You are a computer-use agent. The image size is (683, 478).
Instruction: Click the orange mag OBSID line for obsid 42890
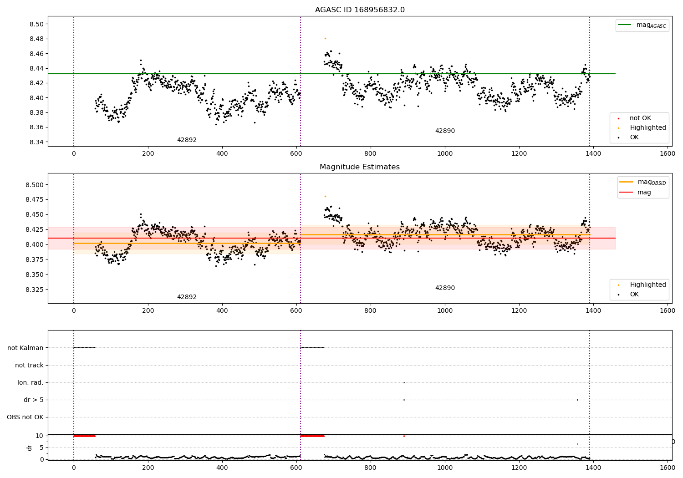pyautogui.click(x=445, y=235)
